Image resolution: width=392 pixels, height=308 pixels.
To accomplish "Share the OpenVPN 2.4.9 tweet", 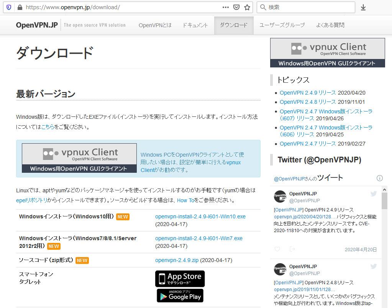I will coord(292,249).
